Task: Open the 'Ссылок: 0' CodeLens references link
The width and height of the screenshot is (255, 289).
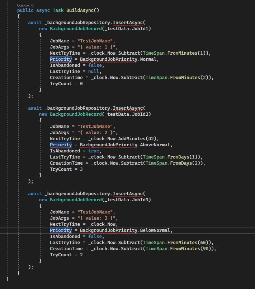Action: 25,5
